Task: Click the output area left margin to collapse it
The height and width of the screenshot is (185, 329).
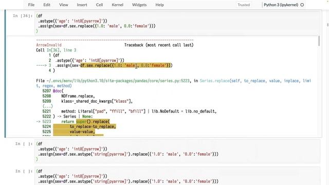Action: [x=21, y=86]
